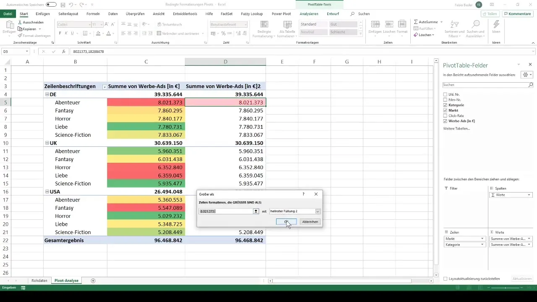Toggle underline U formatting
This screenshot has height=302, width=537.
pos(73,33)
